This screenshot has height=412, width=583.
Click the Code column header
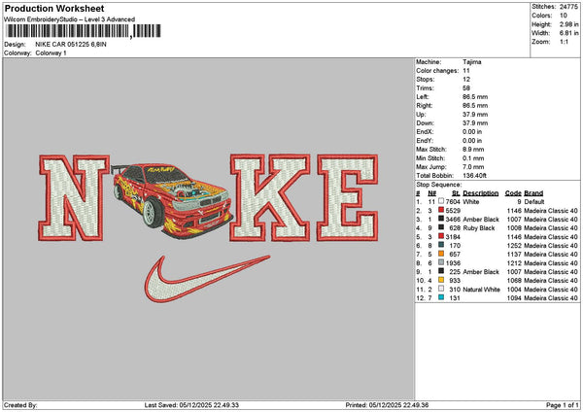(513, 192)
